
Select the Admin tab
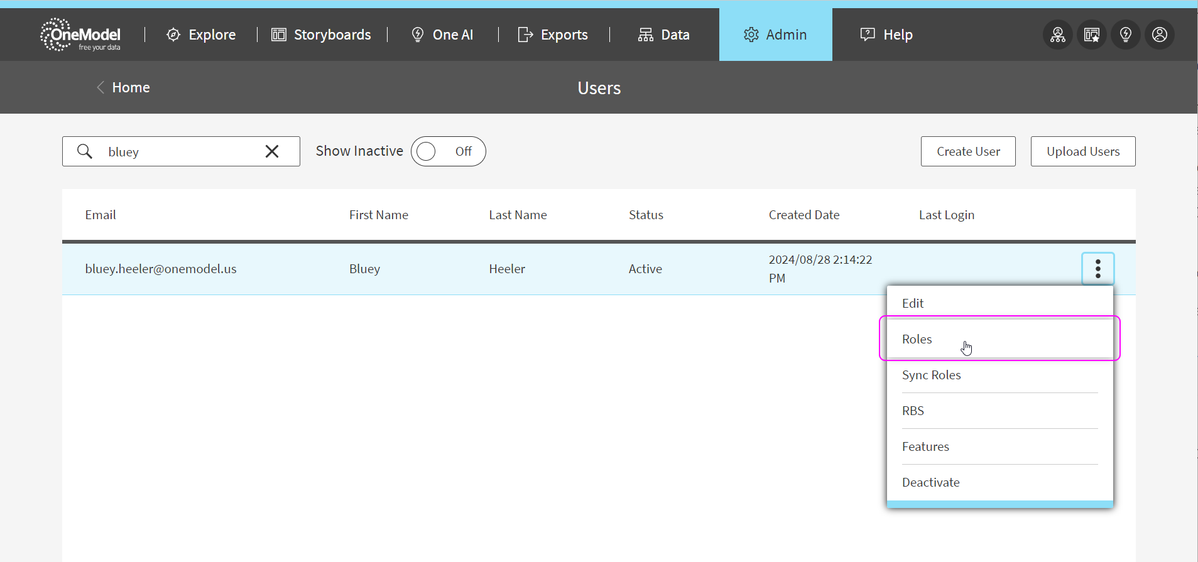[x=776, y=35]
